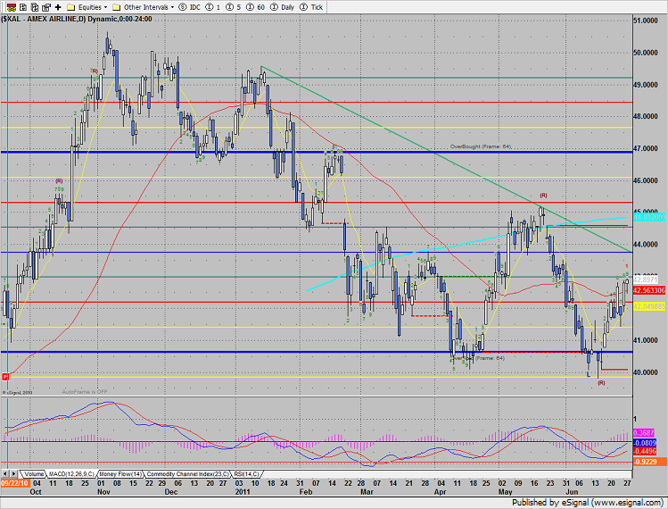Click the cyan 44.862059 price label

tap(649, 217)
